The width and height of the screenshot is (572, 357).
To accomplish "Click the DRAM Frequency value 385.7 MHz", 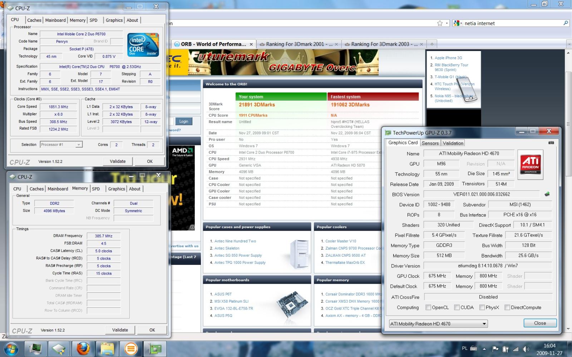I will point(104,236).
